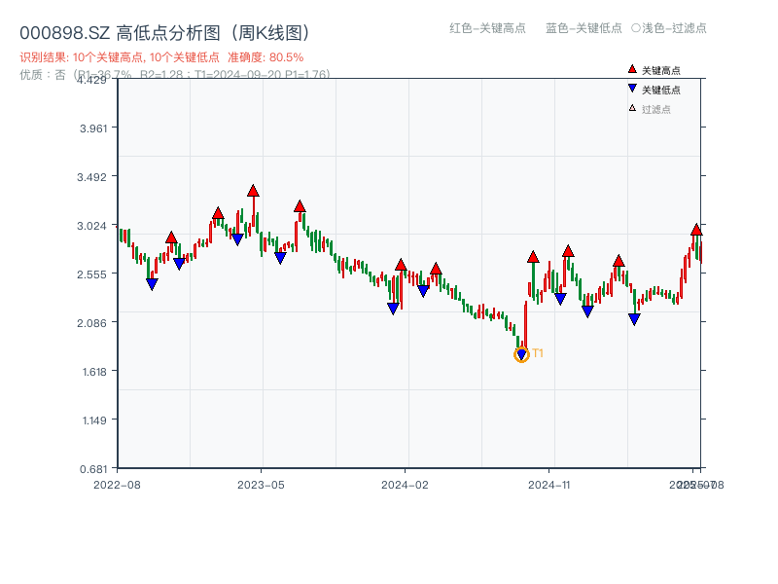The width and height of the screenshot is (778, 584).
Task: Click the white 过滤点 triangle legend icon
Action: (x=632, y=109)
